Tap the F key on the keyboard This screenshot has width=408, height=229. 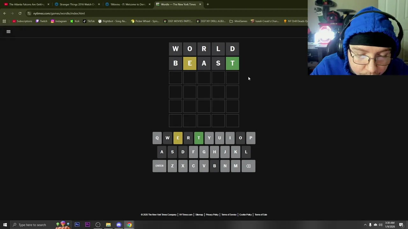(193, 152)
